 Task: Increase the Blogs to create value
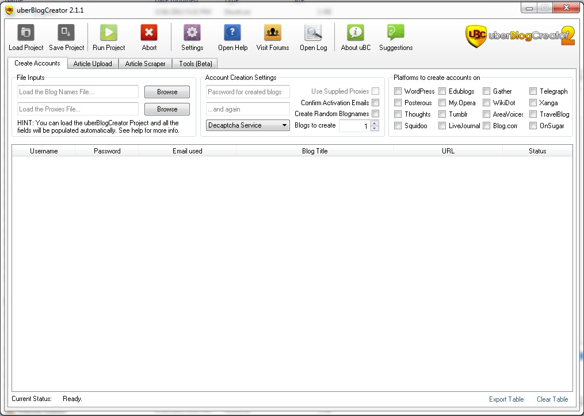375,123
